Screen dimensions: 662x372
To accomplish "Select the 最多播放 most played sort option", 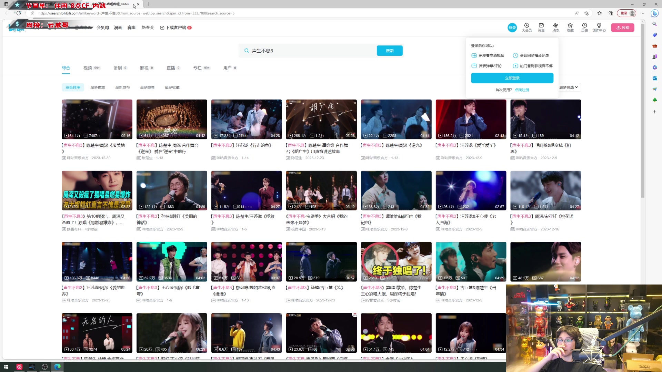I will [x=98, y=87].
